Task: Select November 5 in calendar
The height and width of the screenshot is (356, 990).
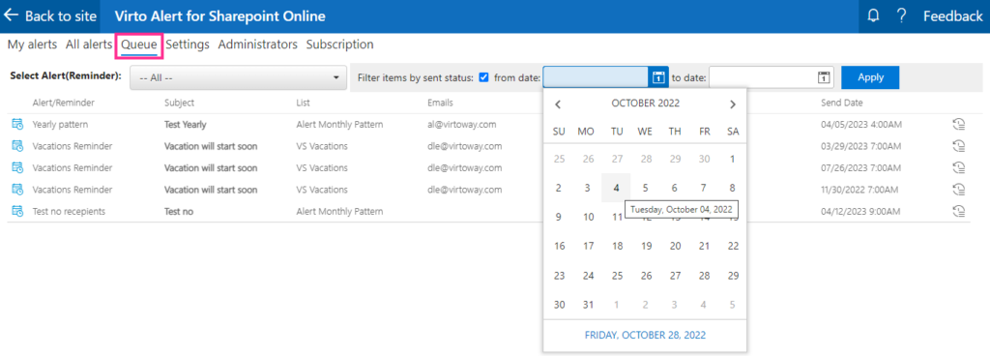Action: [733, 305]
